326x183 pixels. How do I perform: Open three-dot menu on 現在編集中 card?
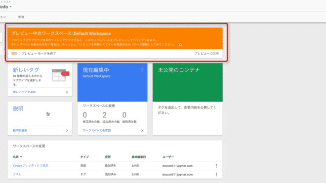(142, 70)
